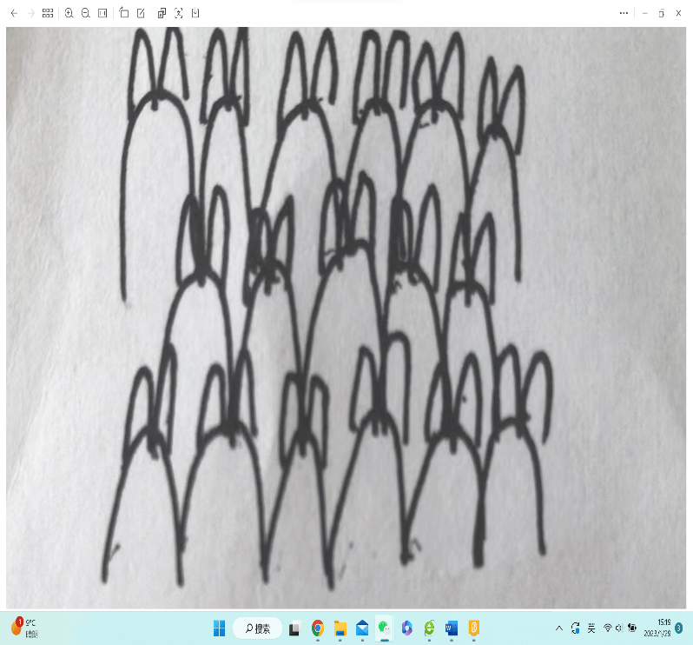Show image at actual size

[102, 13]
